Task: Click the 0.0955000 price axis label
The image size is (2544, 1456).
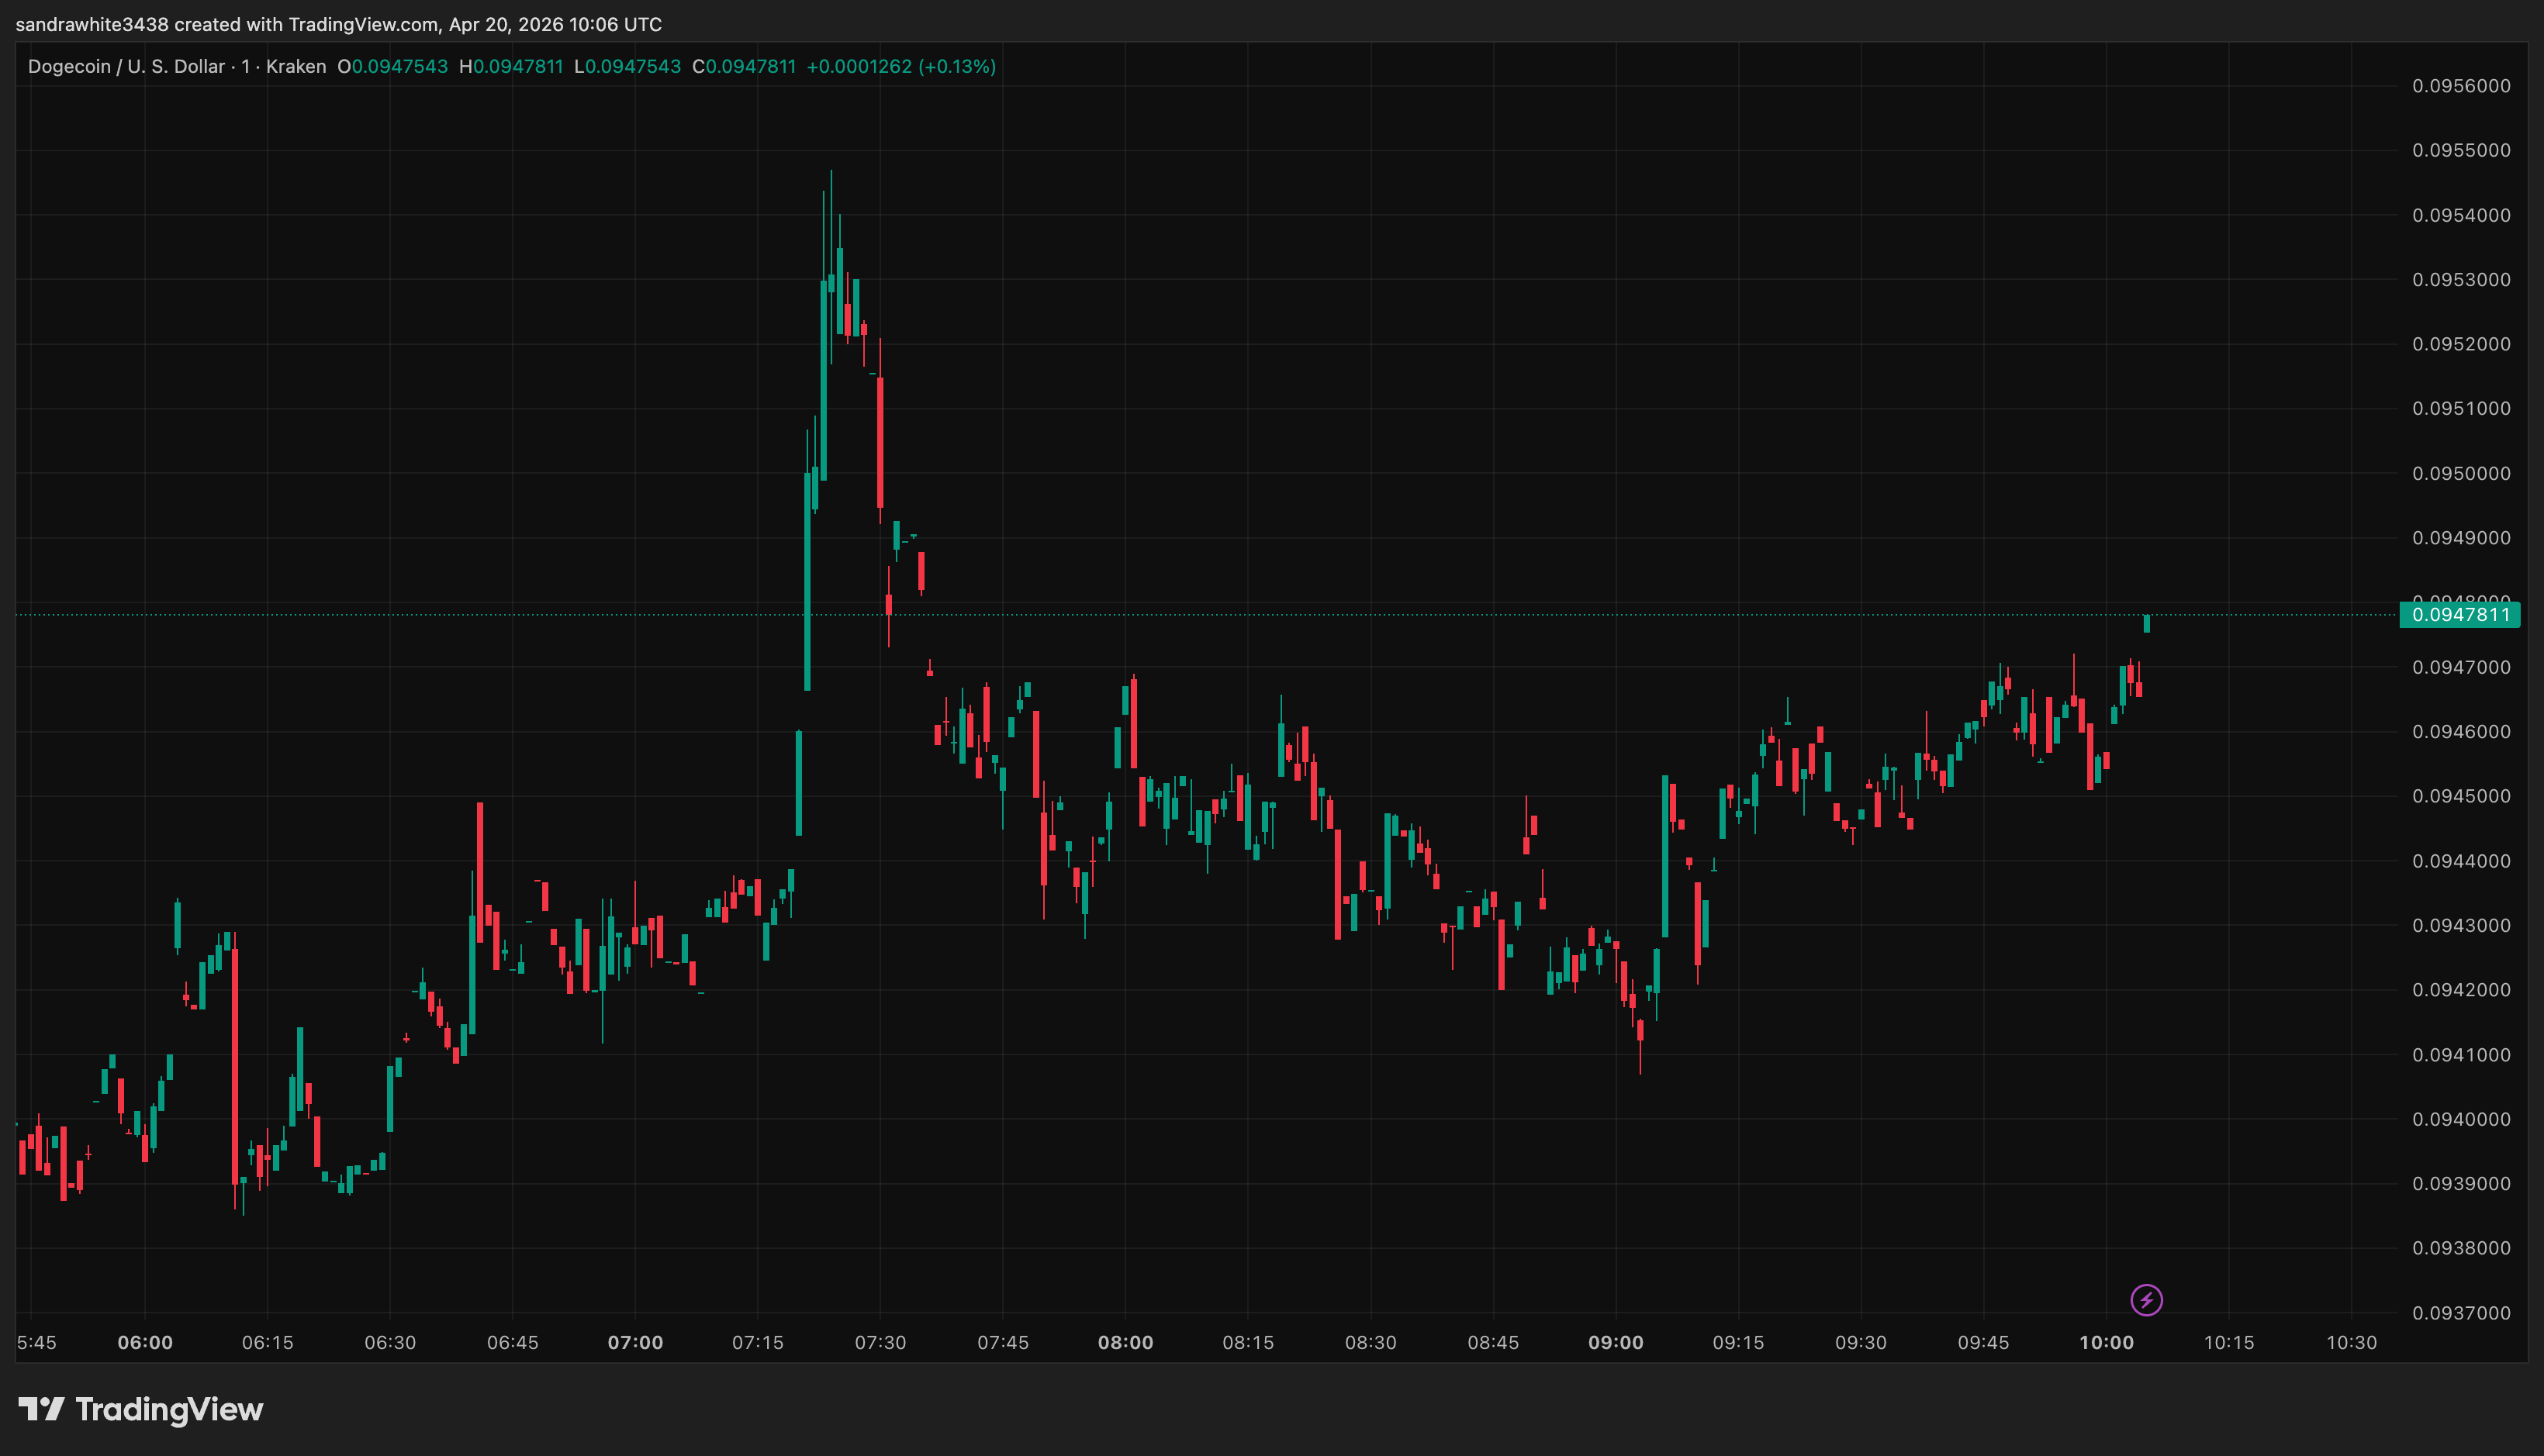Action: (x=2461, y=150)
